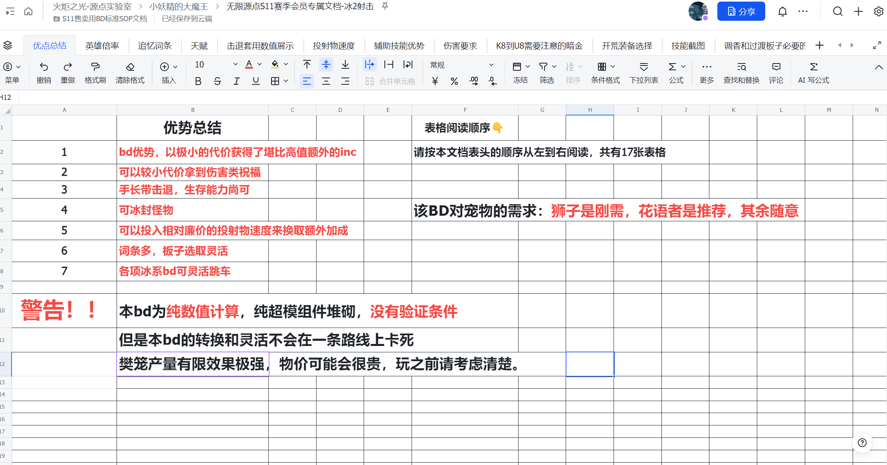Open 小妖精的大魔王 breadcrumb link
Viewport: 887px width, 465px height.
178,6
